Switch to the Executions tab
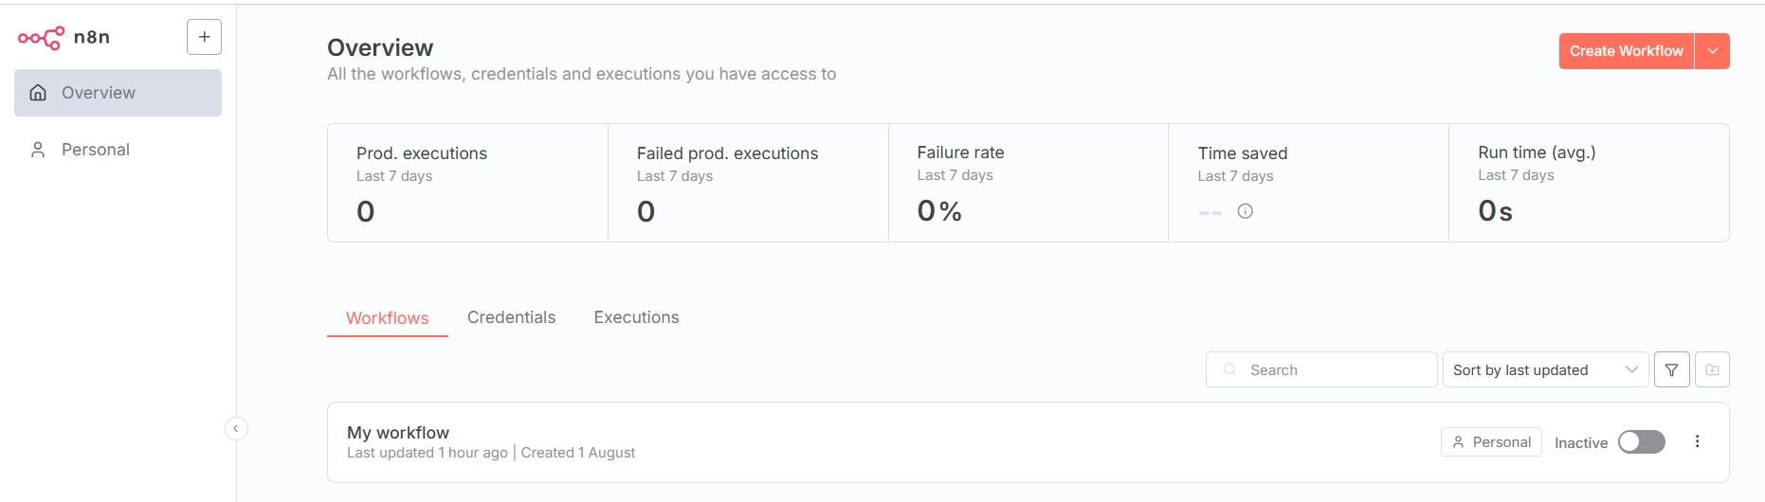 (x=636, y=317)
